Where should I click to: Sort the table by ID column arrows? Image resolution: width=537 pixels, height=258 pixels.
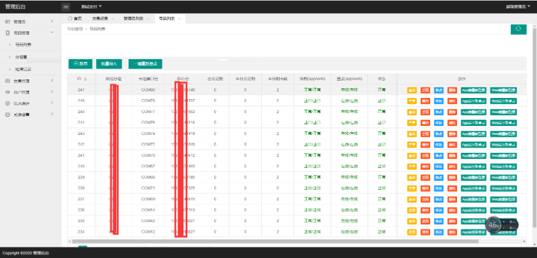pyautogui.click(x=85, y=79)
